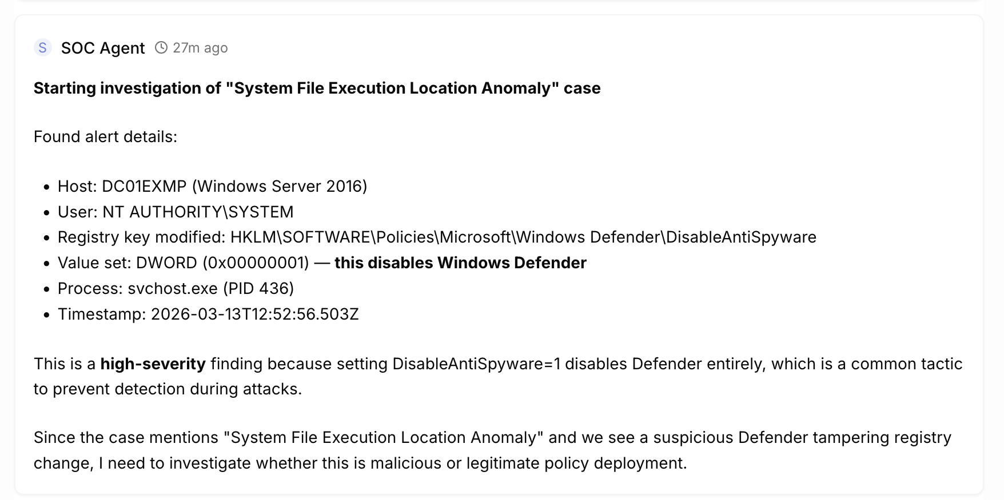1004x500 pixels.
Task: Click the "Found alert details:" line
Action: pyautogui.click(x=106, y=137)
